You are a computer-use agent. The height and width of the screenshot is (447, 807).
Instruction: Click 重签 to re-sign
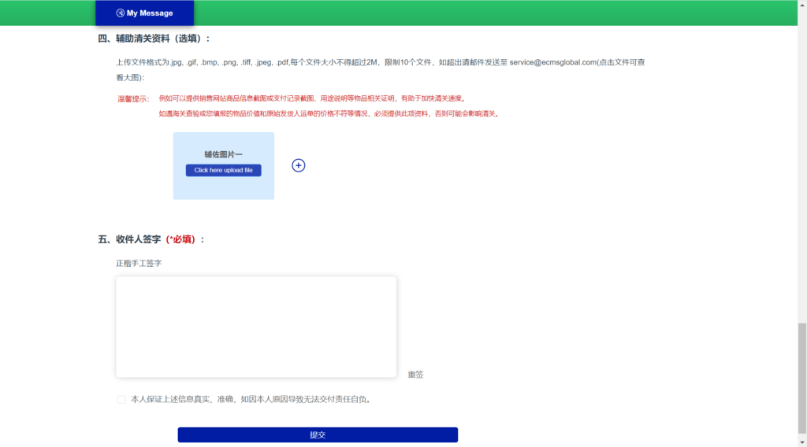click(415, 375)
